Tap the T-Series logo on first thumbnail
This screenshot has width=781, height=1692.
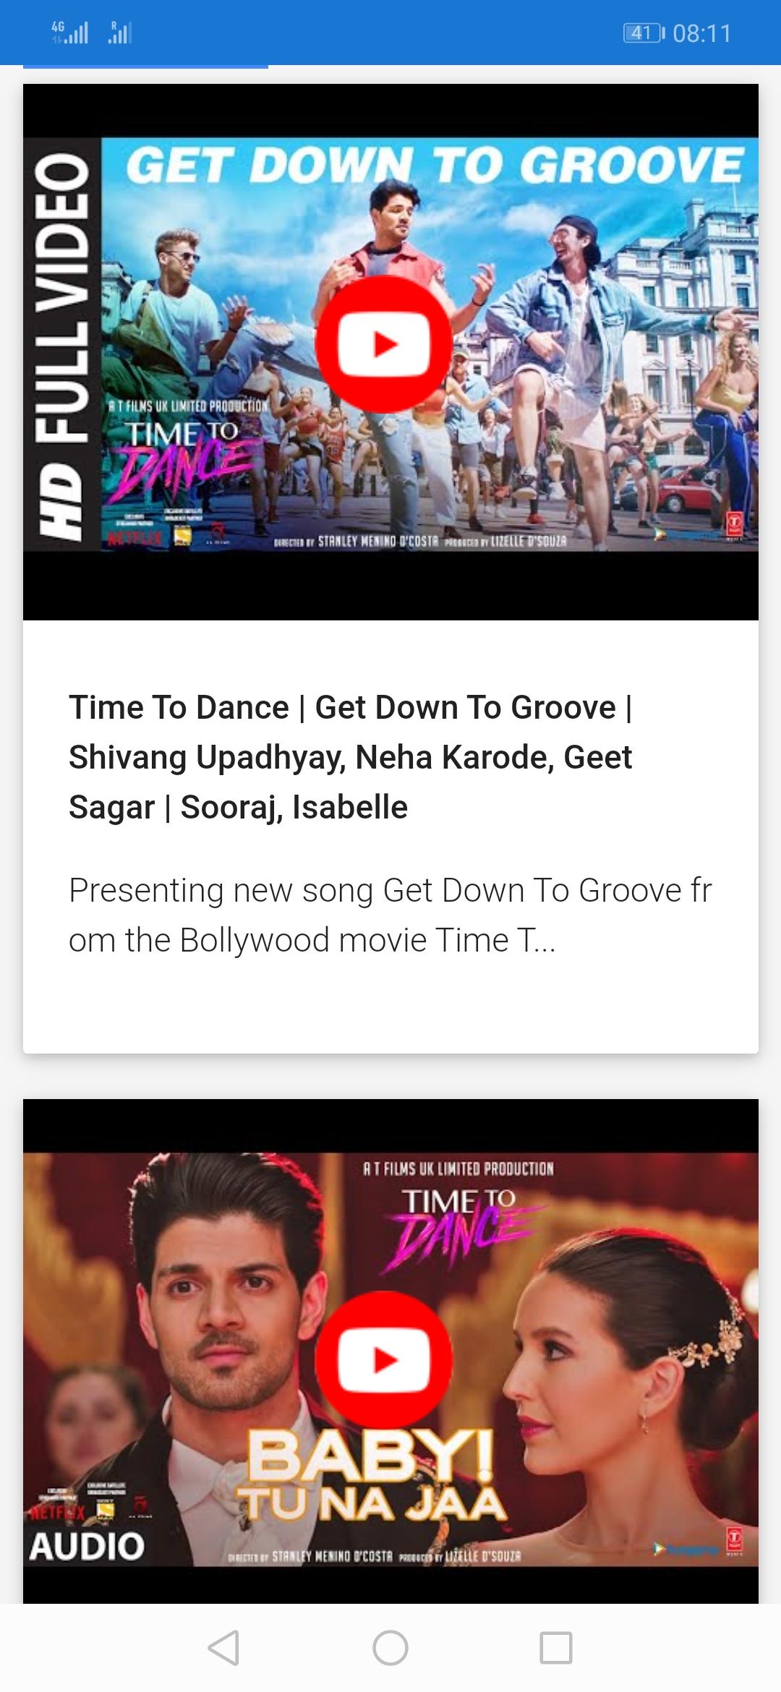tap(735, 524)
